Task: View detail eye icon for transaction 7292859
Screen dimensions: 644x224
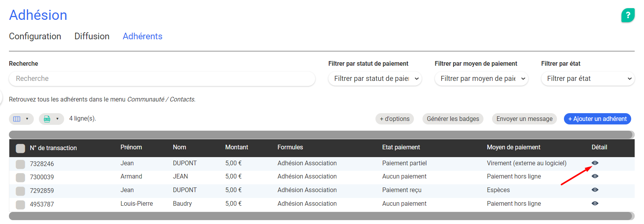Action: click(x=595, y=190)
